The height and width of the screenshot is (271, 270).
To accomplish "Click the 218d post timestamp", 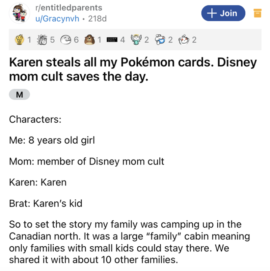I will point(97,19).
